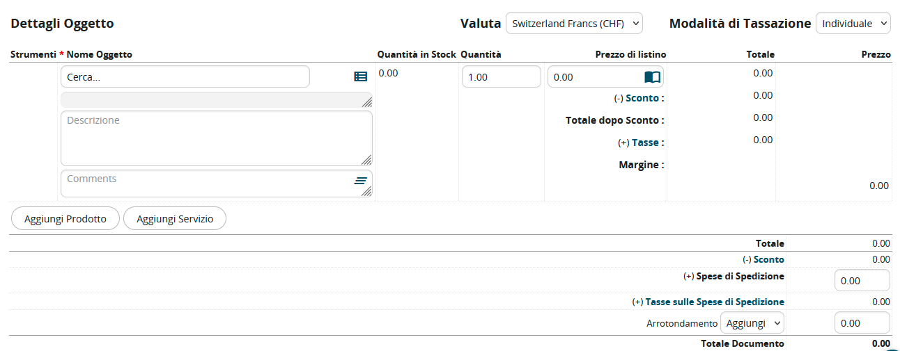Open the price book icon
Viewport: 900px width, 351px height.
(x=652, y=77)
